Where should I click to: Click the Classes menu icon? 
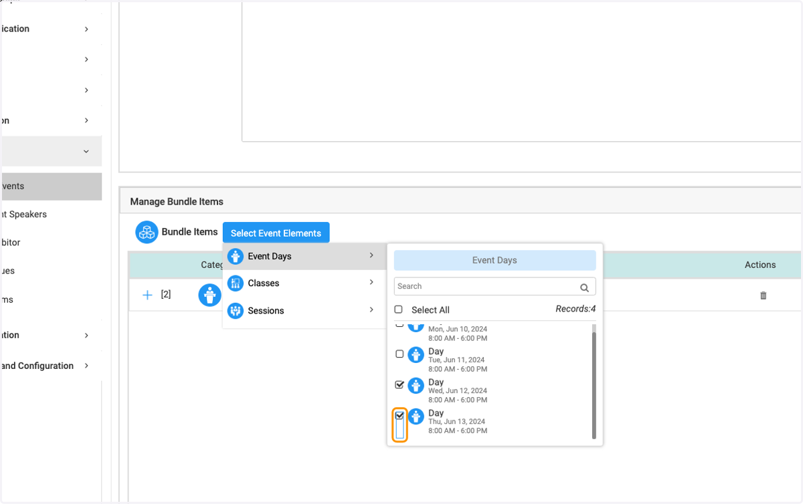235,283
